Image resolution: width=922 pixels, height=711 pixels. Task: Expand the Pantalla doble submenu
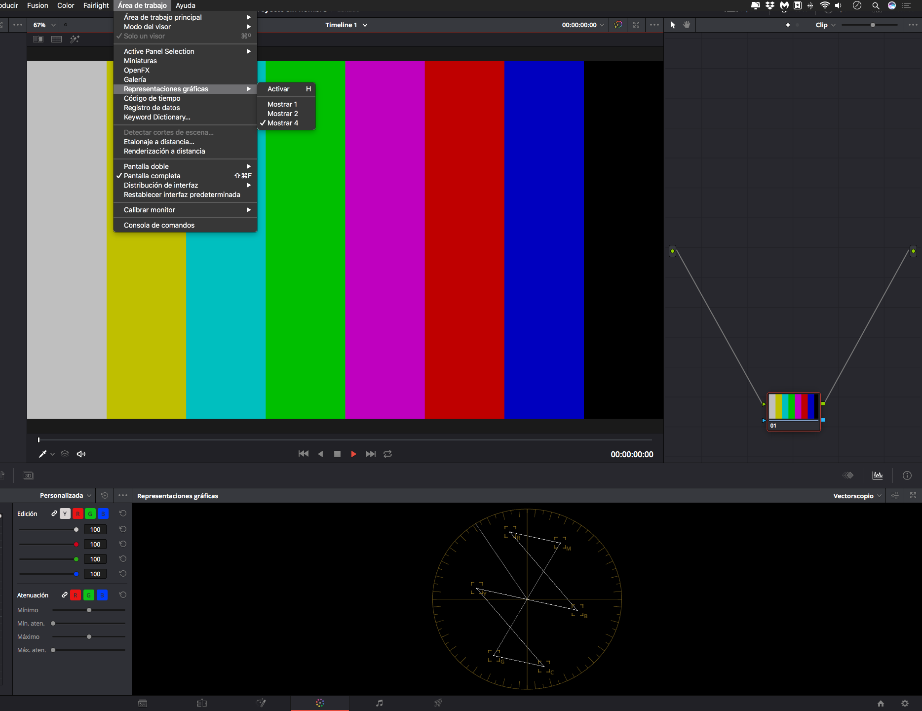tap(185, 166)
